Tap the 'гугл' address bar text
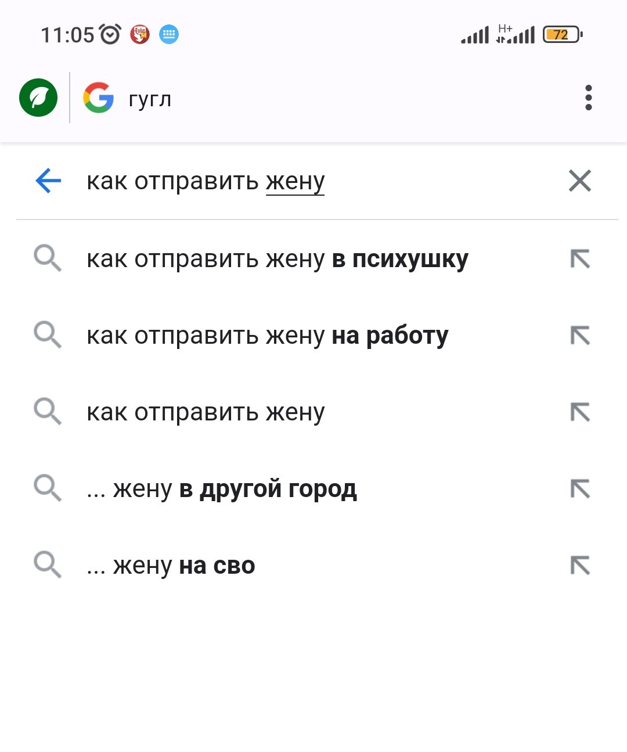The image size is (627, 752). (150, 99)
